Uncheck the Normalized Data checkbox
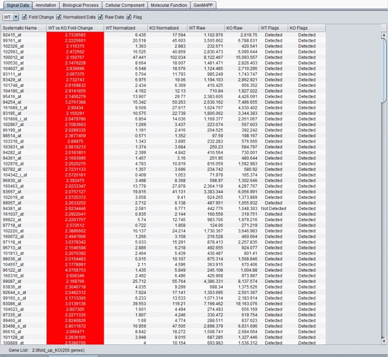 click(x=60, y=17)
